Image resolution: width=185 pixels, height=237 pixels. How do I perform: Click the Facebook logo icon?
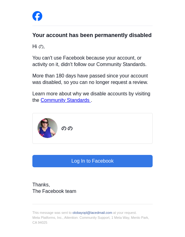[x=37, y=16]
